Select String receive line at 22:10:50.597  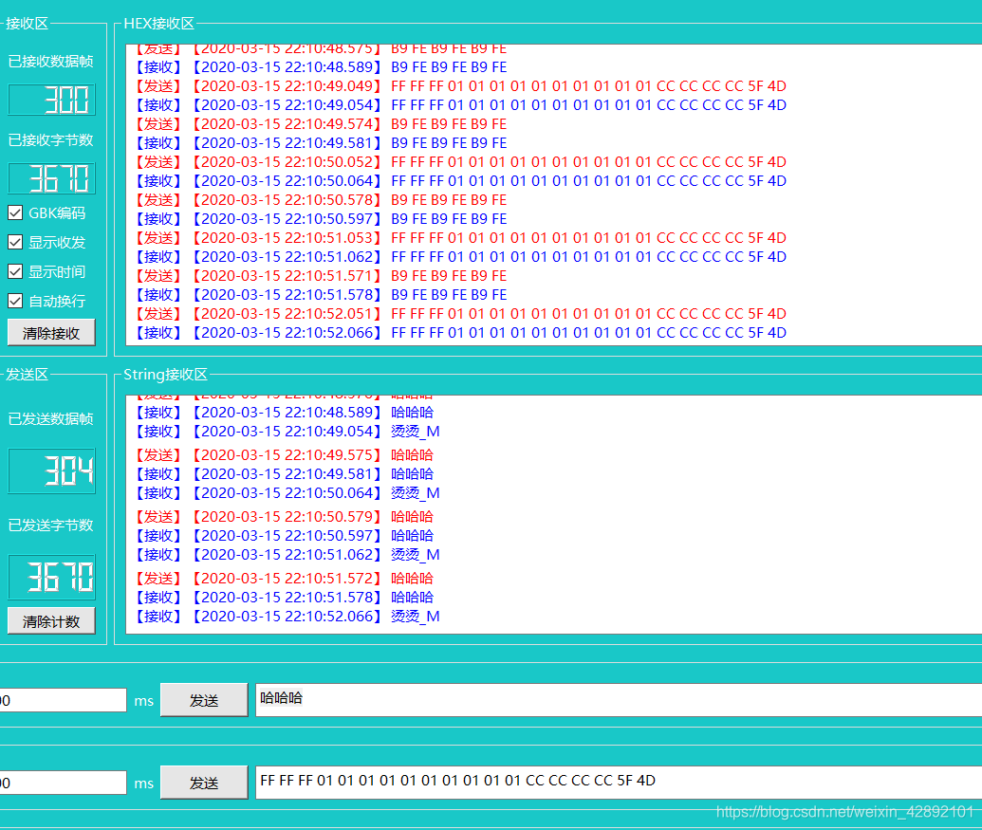click(285, 535)
